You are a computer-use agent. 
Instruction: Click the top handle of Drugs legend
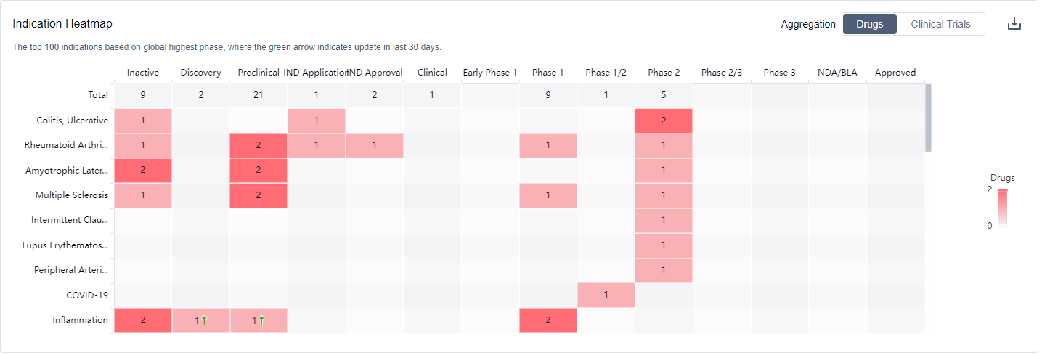point(1003,190)
